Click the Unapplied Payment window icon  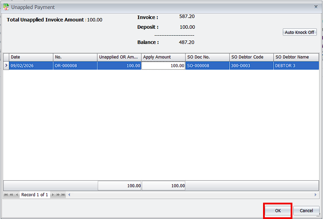(x=6, y=7)
